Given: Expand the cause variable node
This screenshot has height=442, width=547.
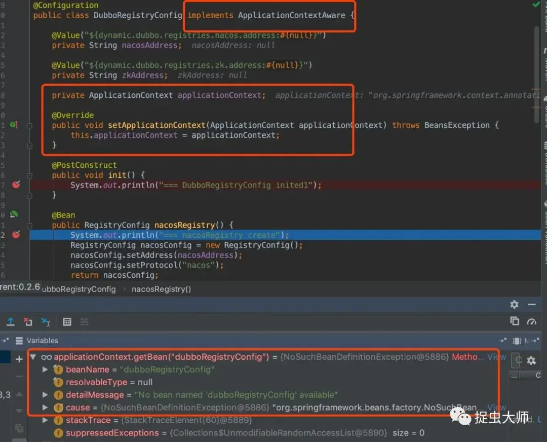Looking at the screenshot, I should [x=45, y=407].
